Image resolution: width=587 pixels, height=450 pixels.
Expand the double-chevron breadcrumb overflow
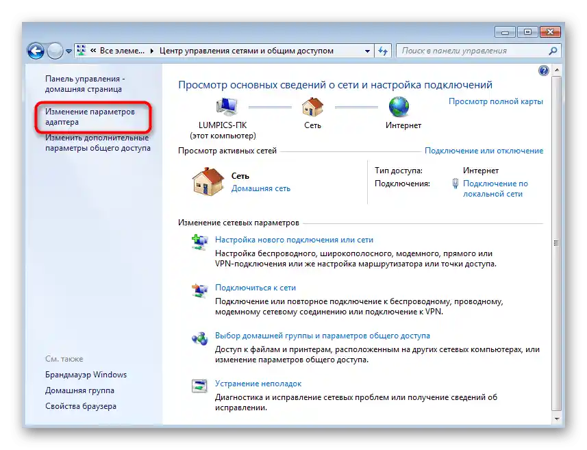pyautogui.click(x=93, y=51)
